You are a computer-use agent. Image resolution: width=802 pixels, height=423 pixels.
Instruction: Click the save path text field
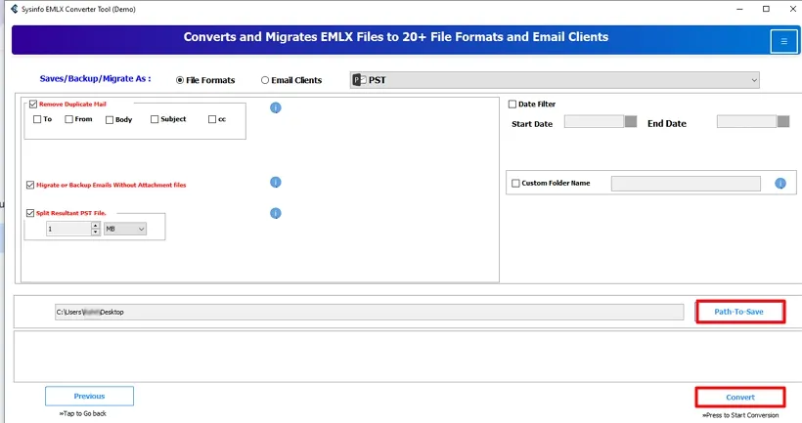(x=370, y=313)
